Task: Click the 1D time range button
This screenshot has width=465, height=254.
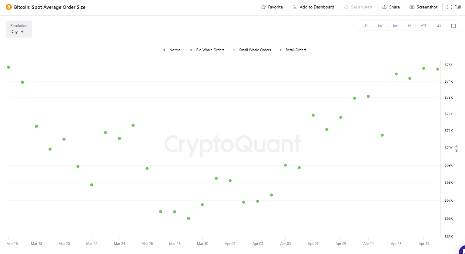Action: click(x=365, y=26)
